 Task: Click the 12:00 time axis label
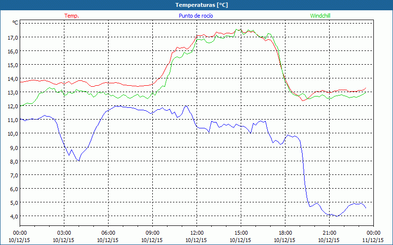(197, 233)
